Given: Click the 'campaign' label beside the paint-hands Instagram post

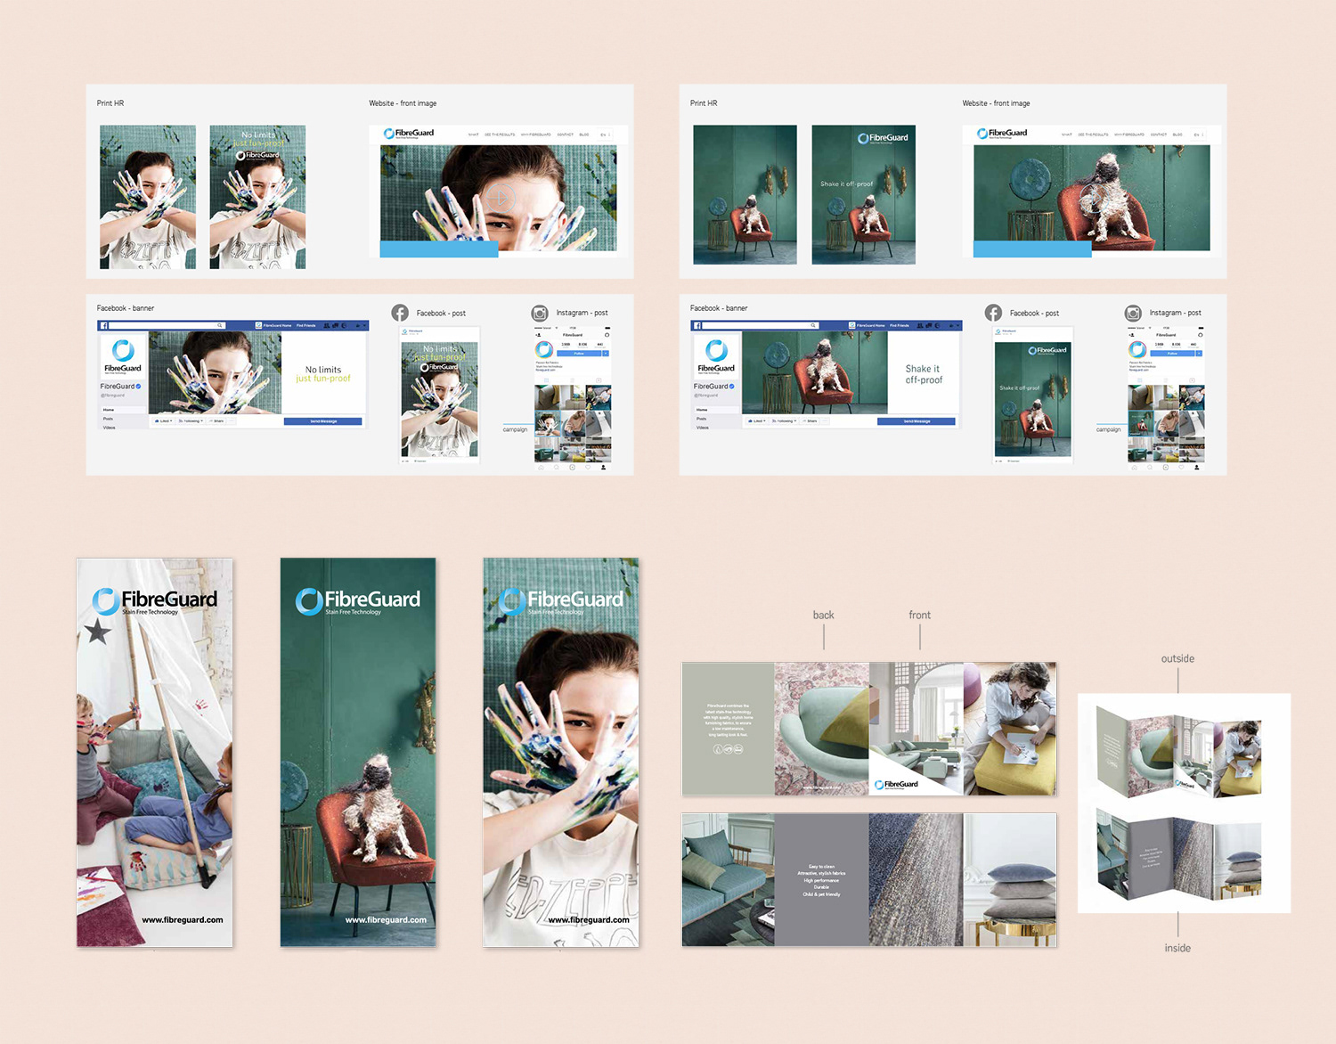Looking at the screenshot, I should pos(515,429).
